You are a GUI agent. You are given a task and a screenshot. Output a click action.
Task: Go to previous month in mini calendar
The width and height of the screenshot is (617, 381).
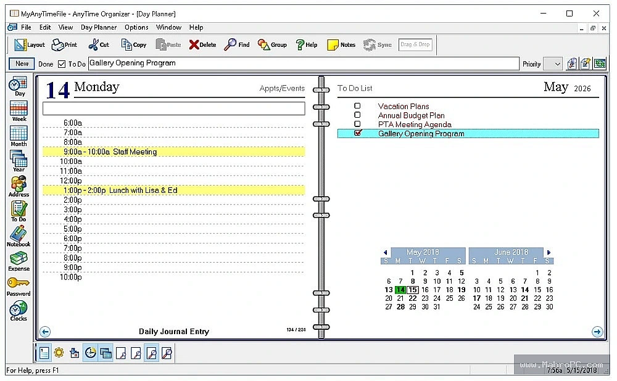(x=385, y=252)
